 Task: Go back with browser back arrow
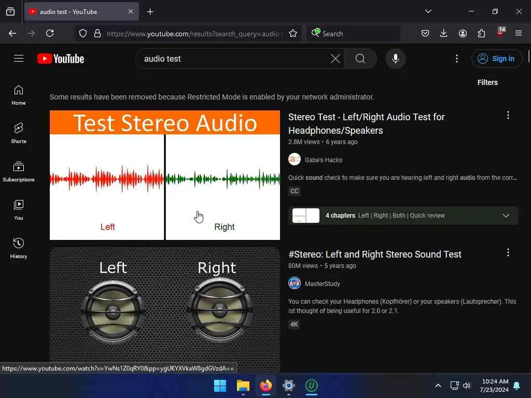[x=12, y=33]
